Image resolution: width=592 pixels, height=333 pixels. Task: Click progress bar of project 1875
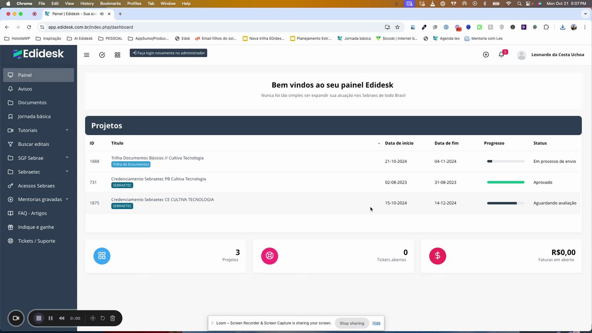506,203
